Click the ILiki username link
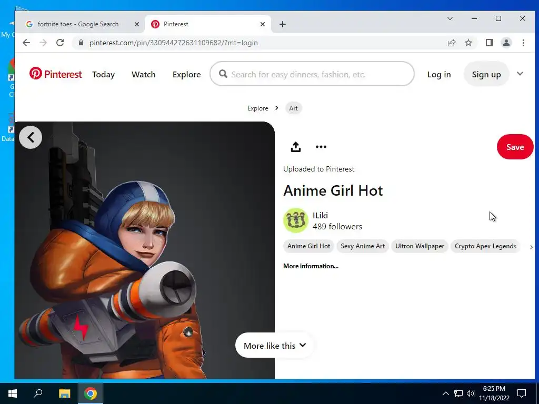 coord(320,215)
